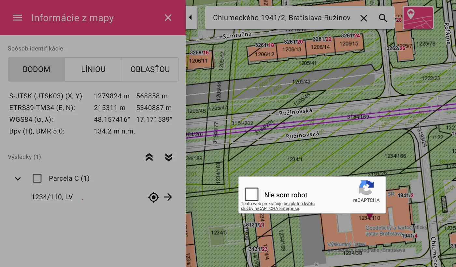Image resolution: width=456 pixels, height=267 pixels.
Task: Close the Informácie z mapy panel
Action: tap(168, 18)
